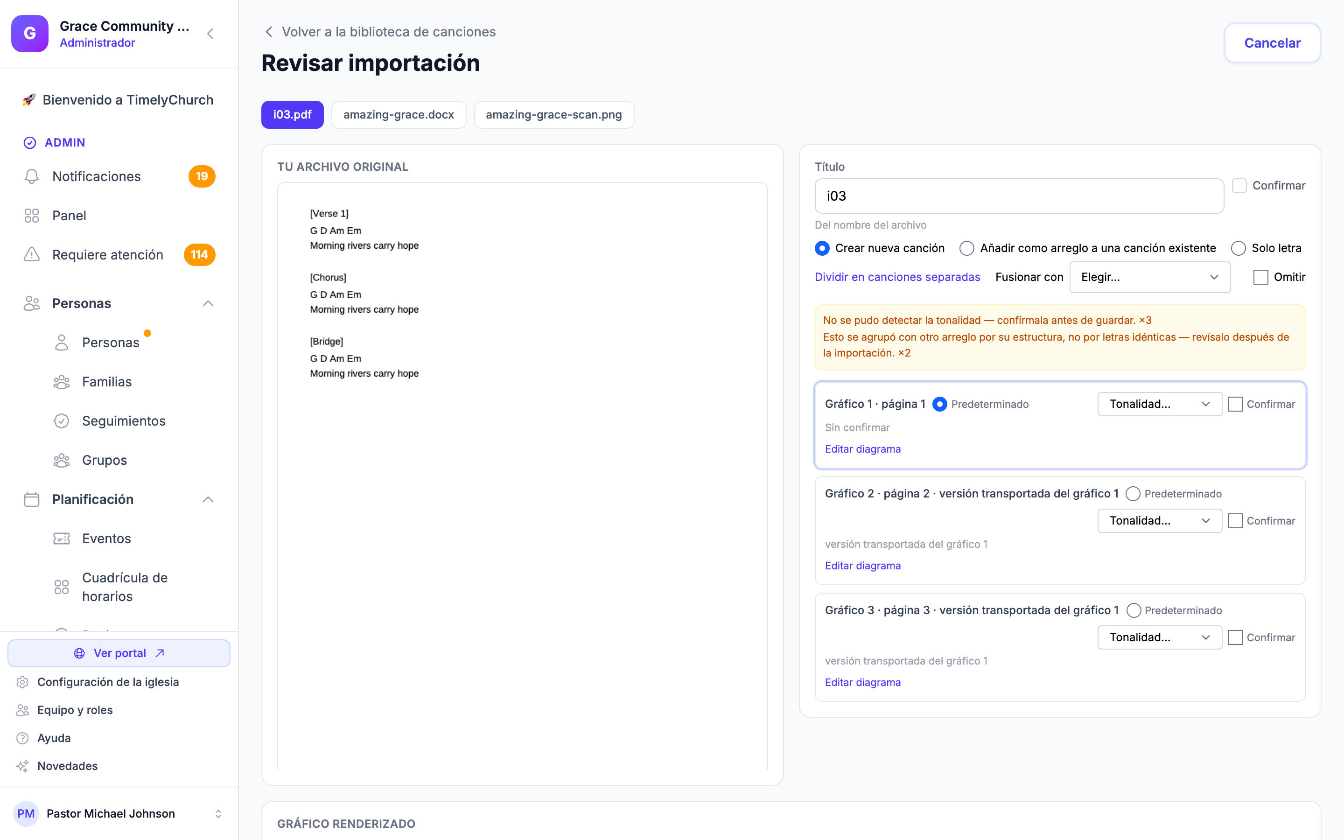The height and width of the screenshot is (840, 1344).
Task: Open the Fusionar con Elegir dropdown
Action: click(1149, 277)
